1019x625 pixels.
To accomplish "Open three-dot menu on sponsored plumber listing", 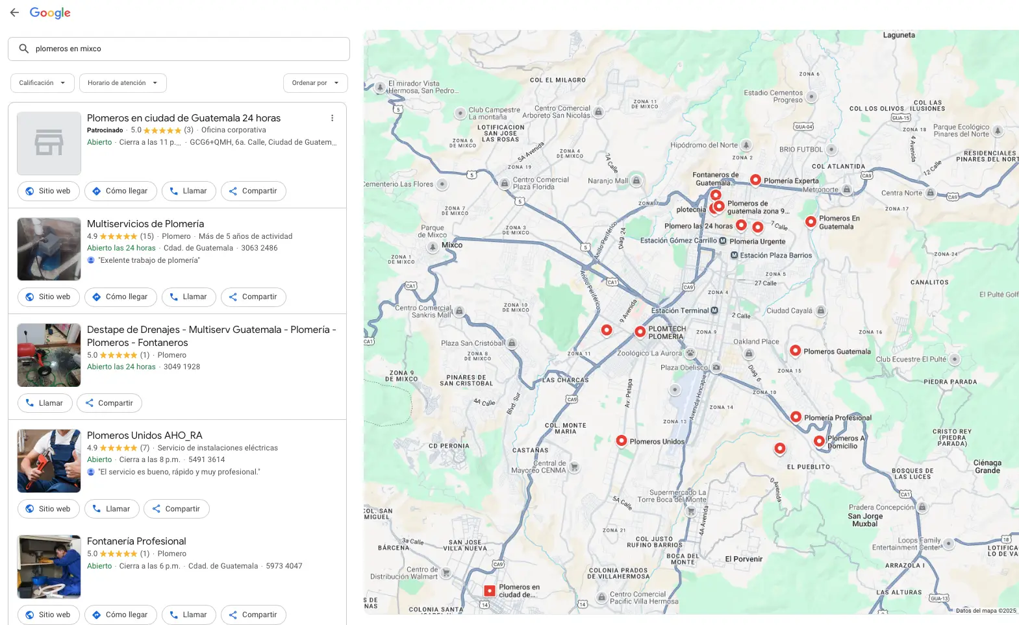I will coord(332,118).
